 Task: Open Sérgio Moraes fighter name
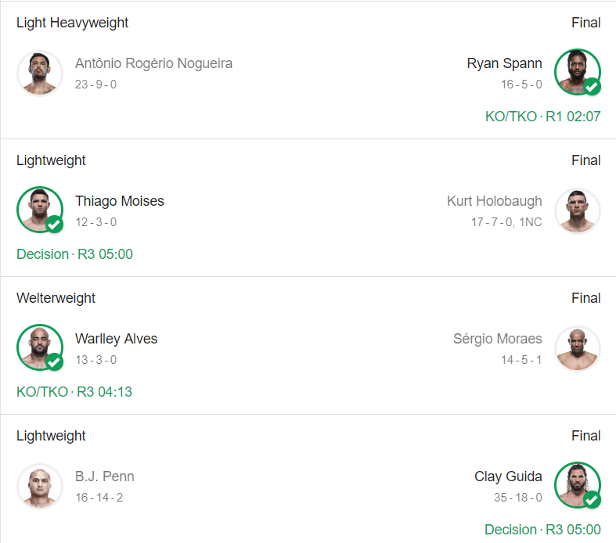(497, 339)
